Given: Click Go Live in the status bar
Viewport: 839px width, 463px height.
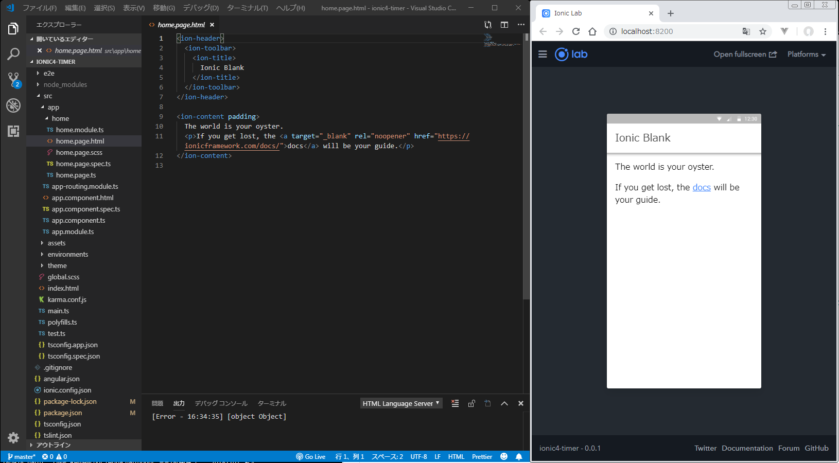Looking at the screenshot, I should pyautogui.click(x=311, y=457).
